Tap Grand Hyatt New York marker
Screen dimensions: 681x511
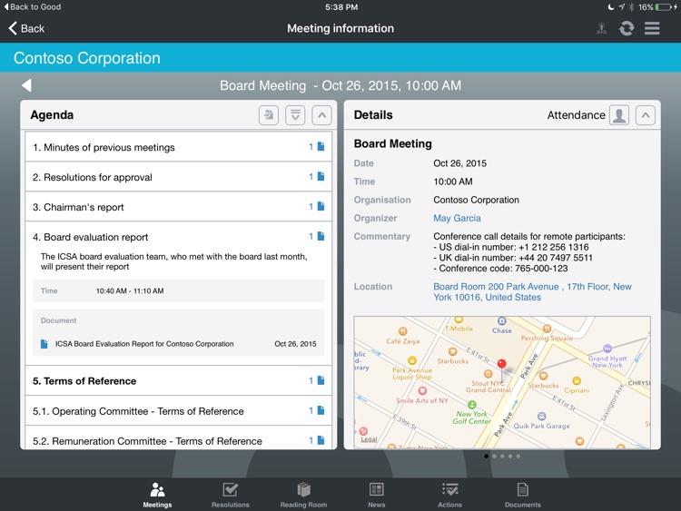coord(607,349)
